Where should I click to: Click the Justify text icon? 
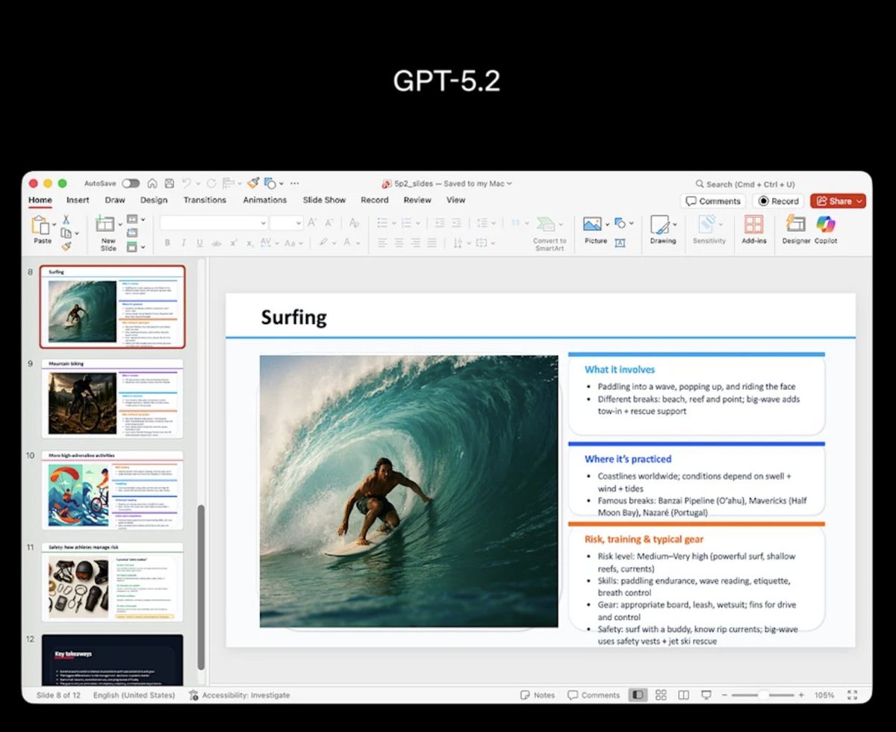tap(433, 243)
